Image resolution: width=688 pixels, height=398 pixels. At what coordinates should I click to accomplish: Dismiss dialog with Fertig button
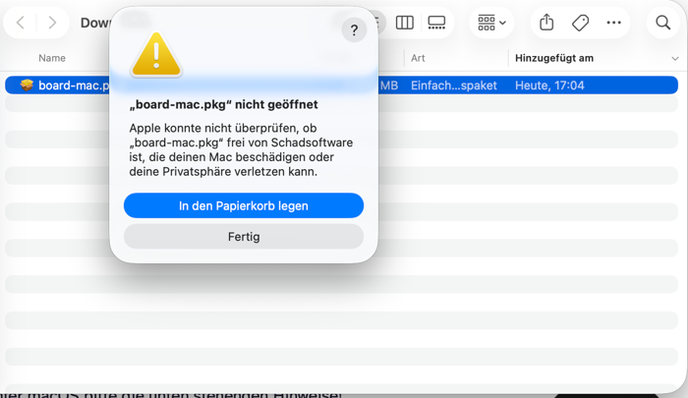(x=243, y=237)
